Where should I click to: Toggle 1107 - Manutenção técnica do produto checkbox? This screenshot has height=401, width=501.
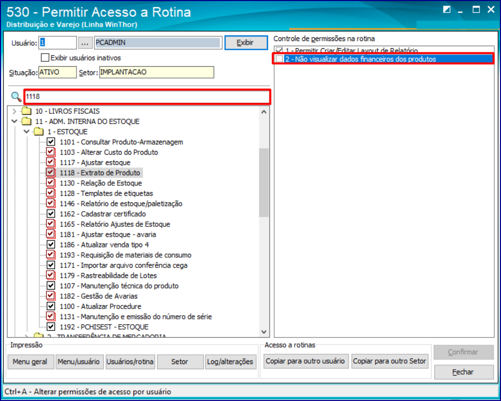pyautogui.click(x=51, y=285)
